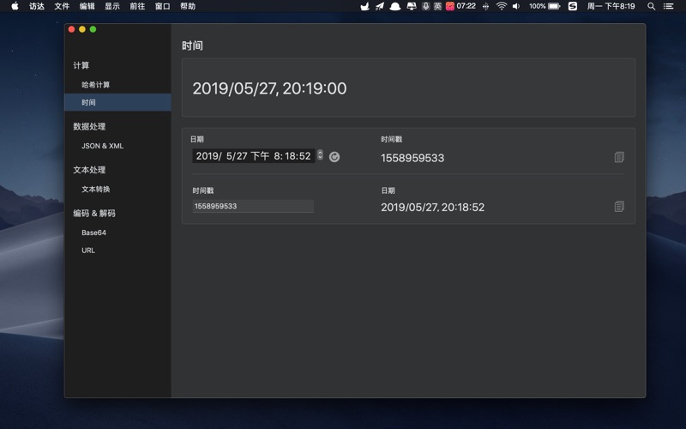The width and height of the screenshot is (686, 429).
Task: Click the volume icon in the menu bar
Action: tap(516, 6)
